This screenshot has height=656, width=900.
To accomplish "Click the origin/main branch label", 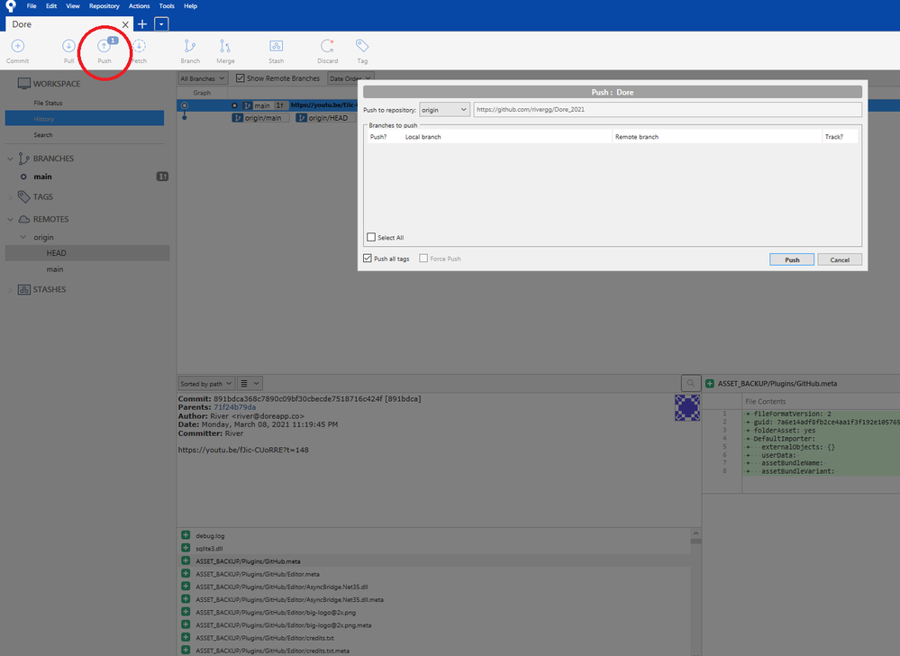I will click(x=260, y=118).
